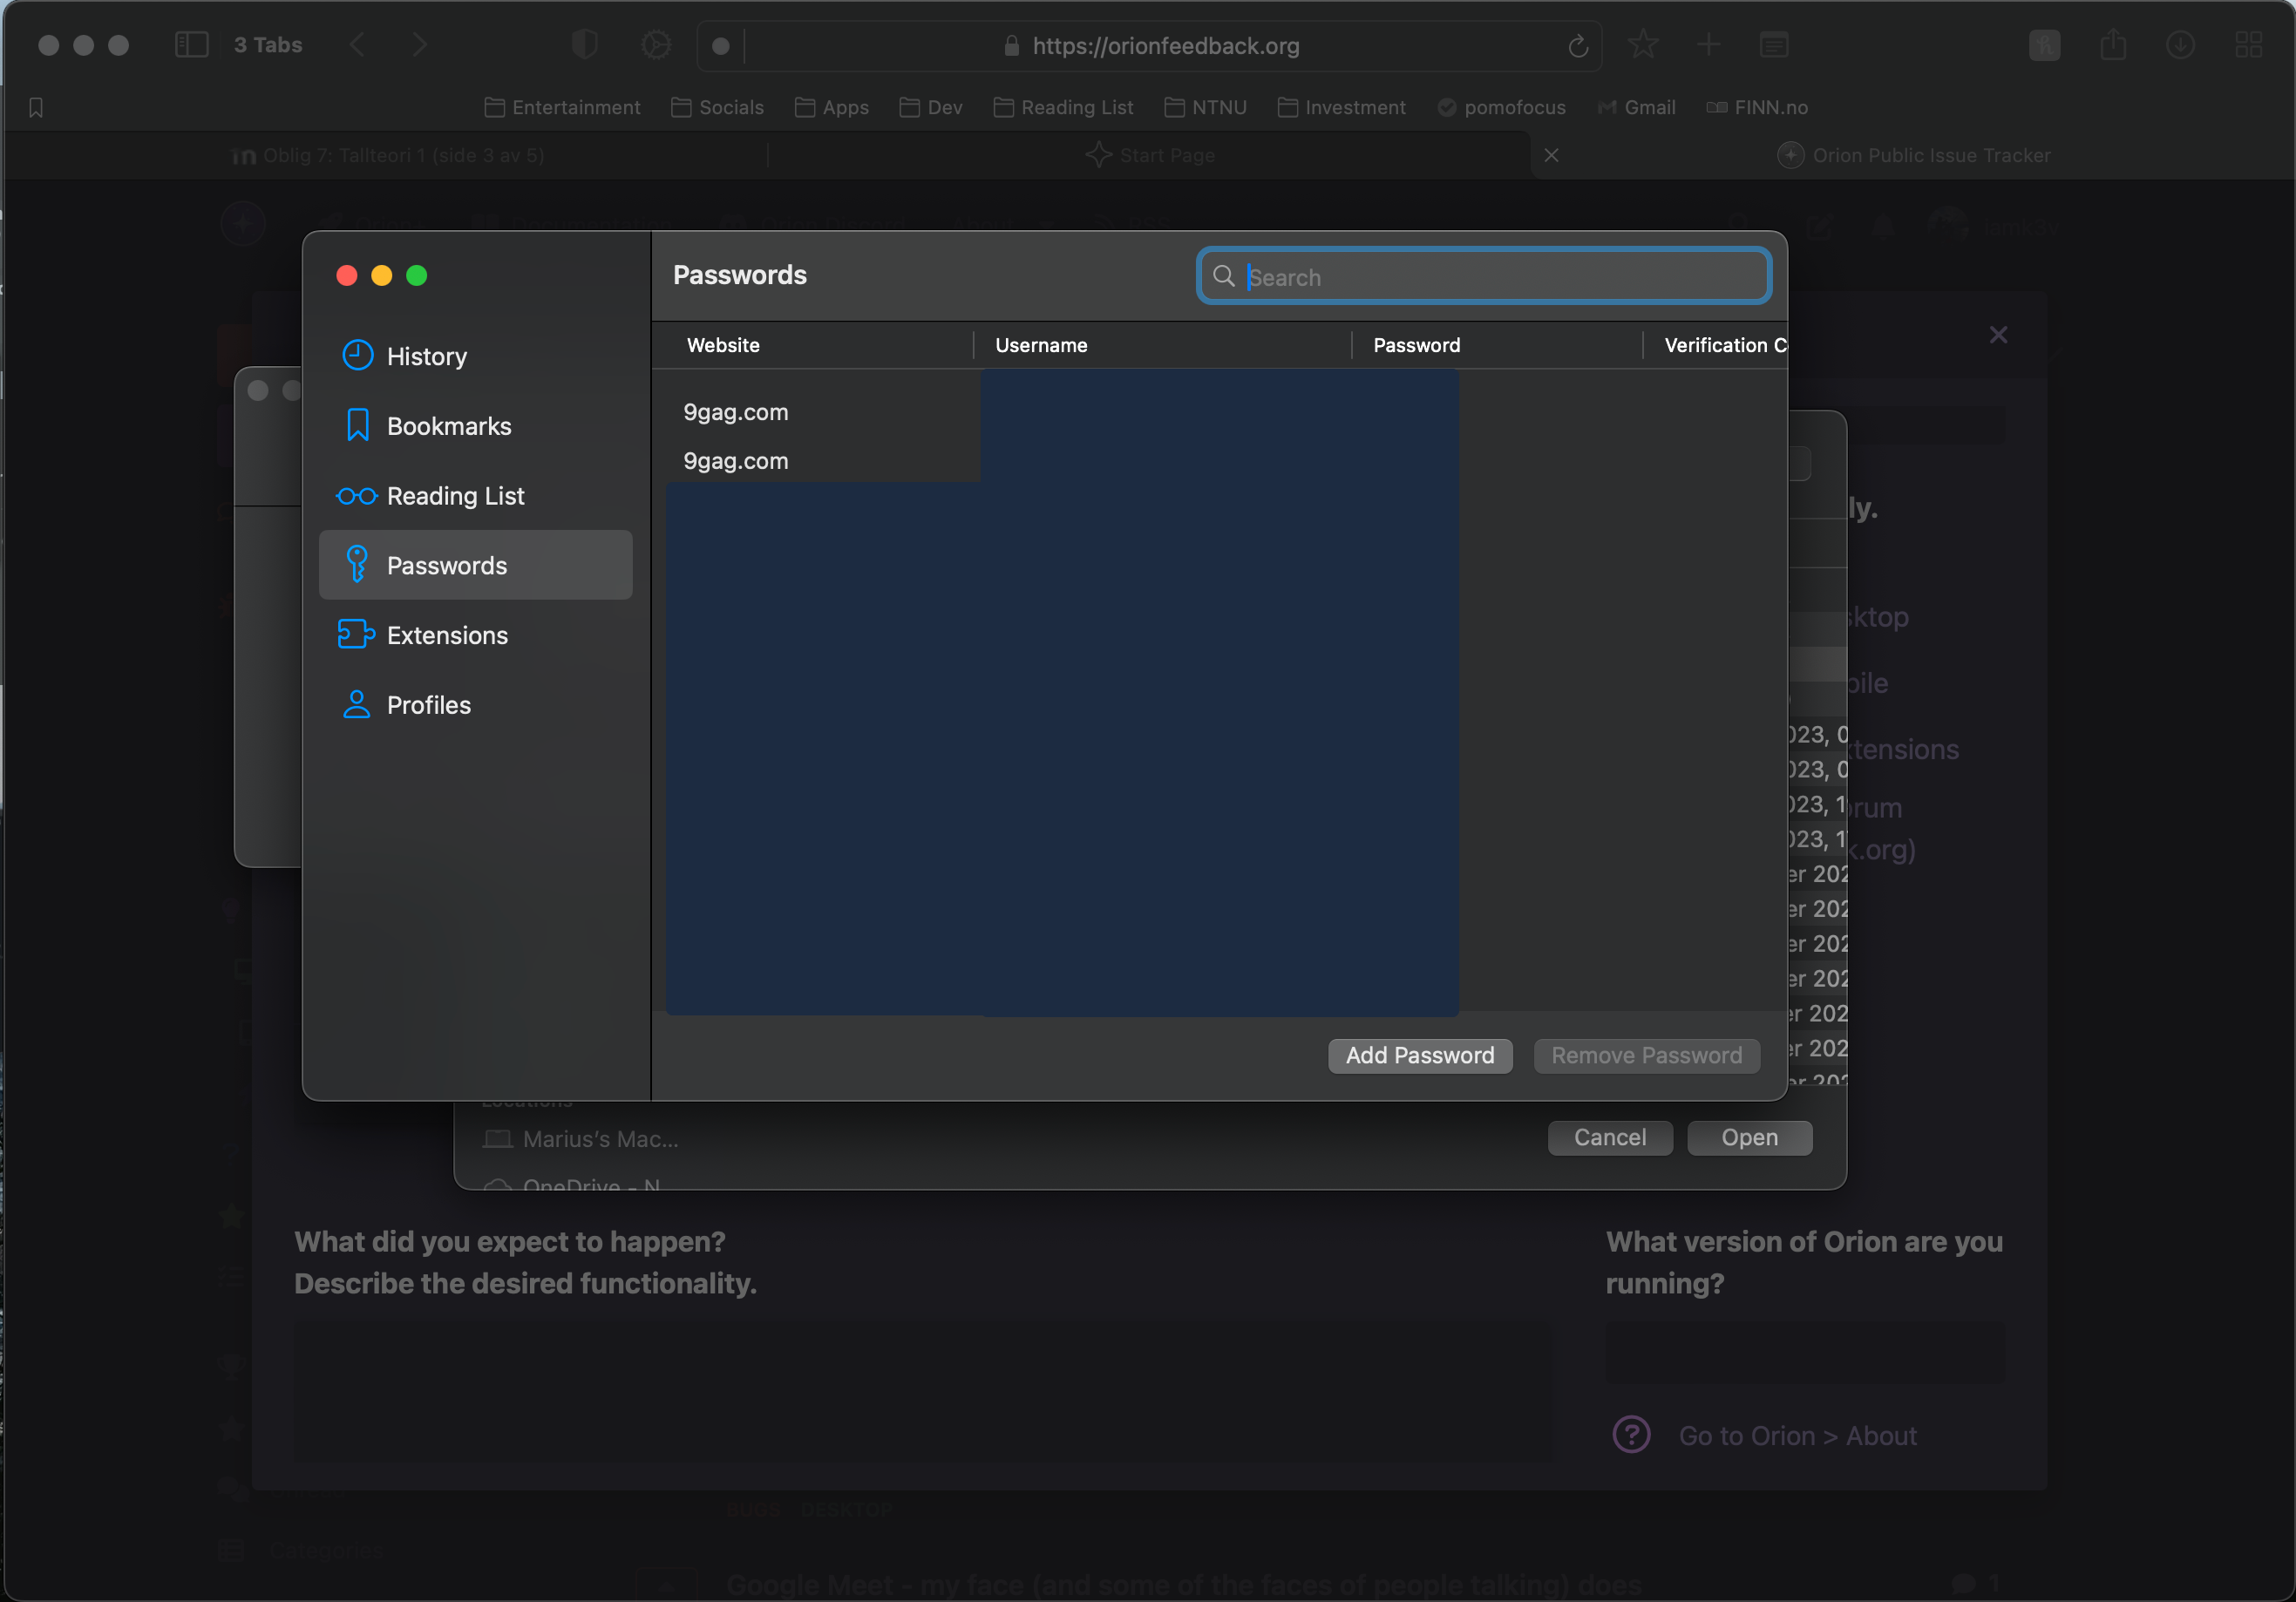This screenshot has width=2296, height=1602.
Task: Open the Investment bookmarks folder
Action: click(1341, 107)
